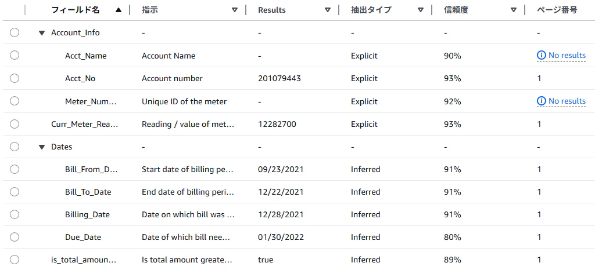595x270 pixels.
Task: Click the ページ番号 column header
Action: 557,10
